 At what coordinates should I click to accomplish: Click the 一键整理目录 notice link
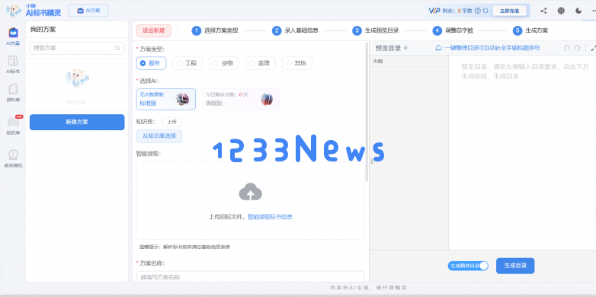pyautogui.click(x=492, y=48)
